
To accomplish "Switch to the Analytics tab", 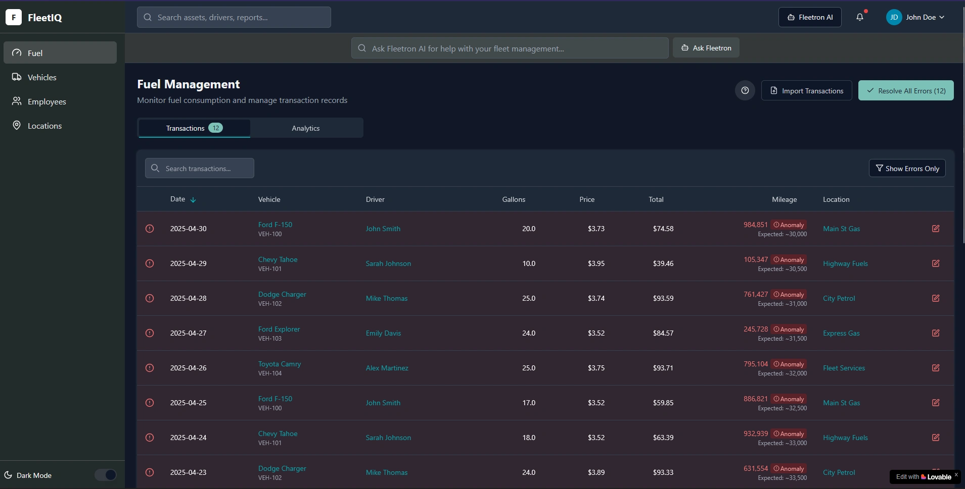I will coord(306,128).
